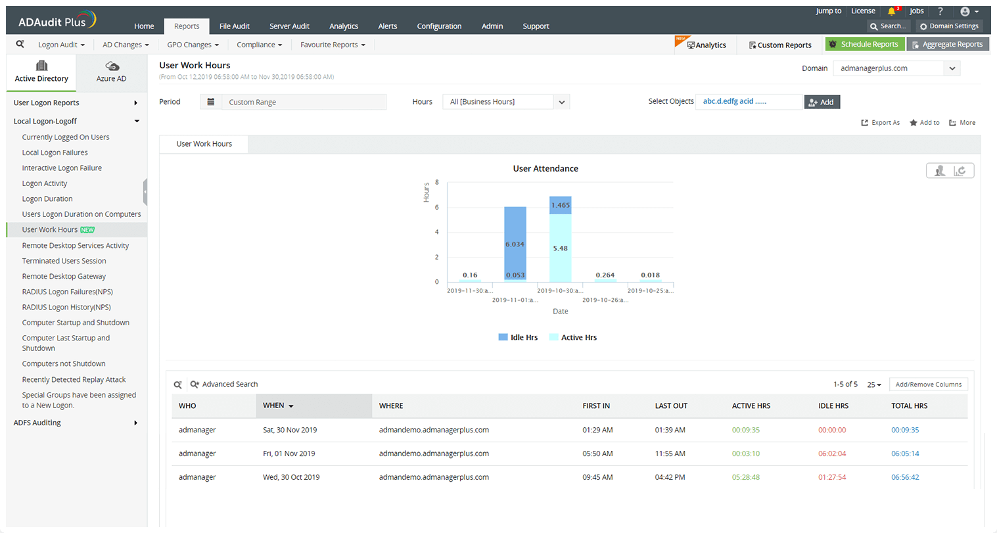Image resolution: width=997 pixels, height=533 pixels.
Task: Collapse the left sidebar panel handle
Action: click(x=145, y=192)
